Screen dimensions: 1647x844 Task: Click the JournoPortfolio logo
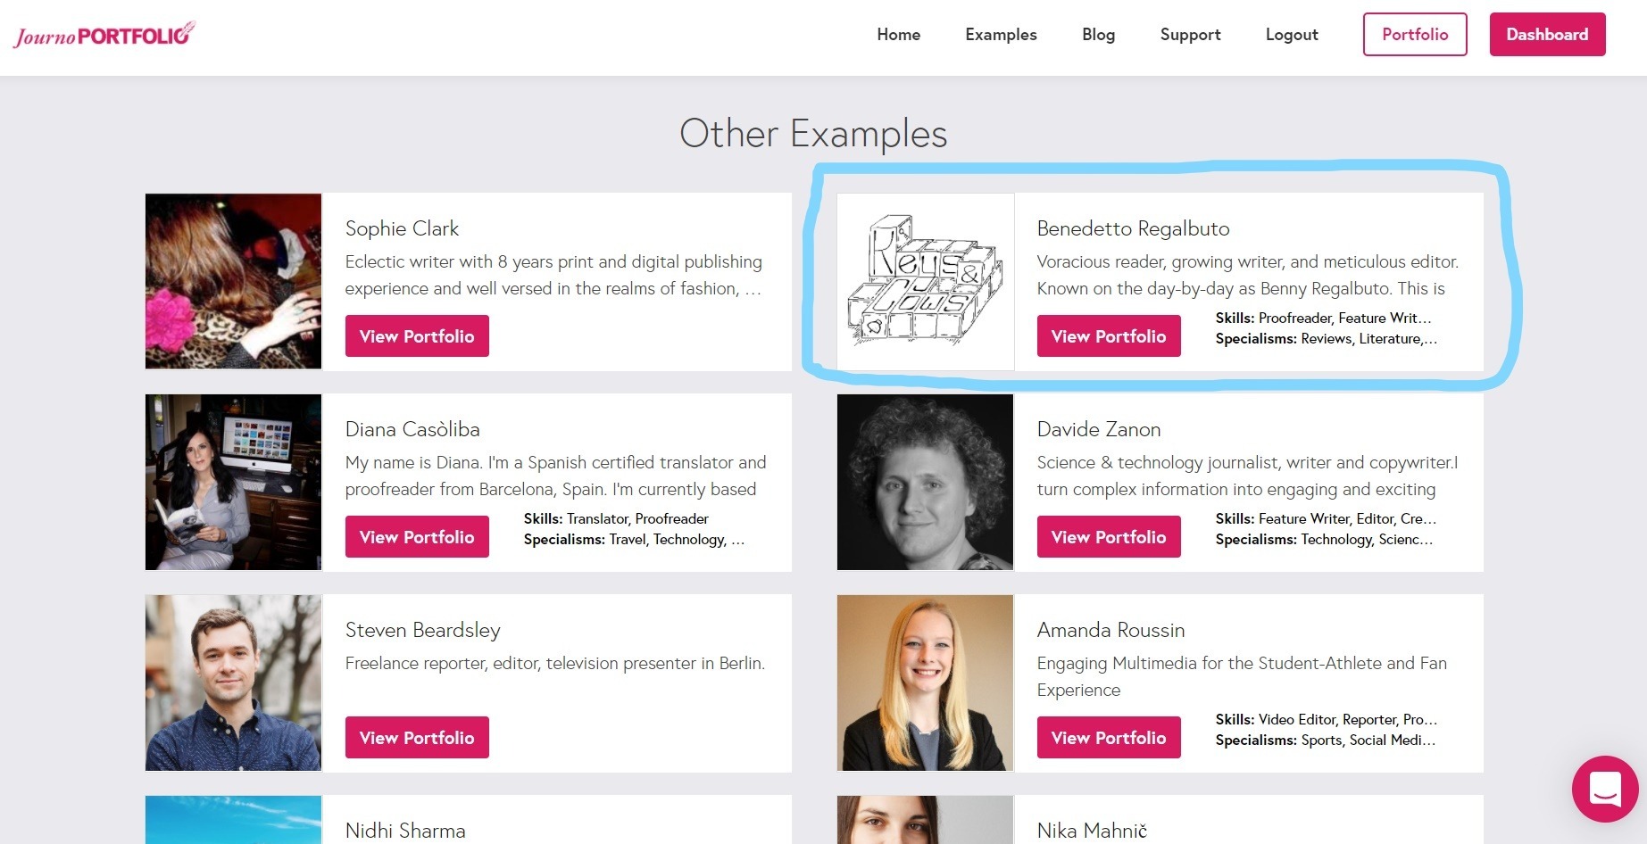click(104, 36)
